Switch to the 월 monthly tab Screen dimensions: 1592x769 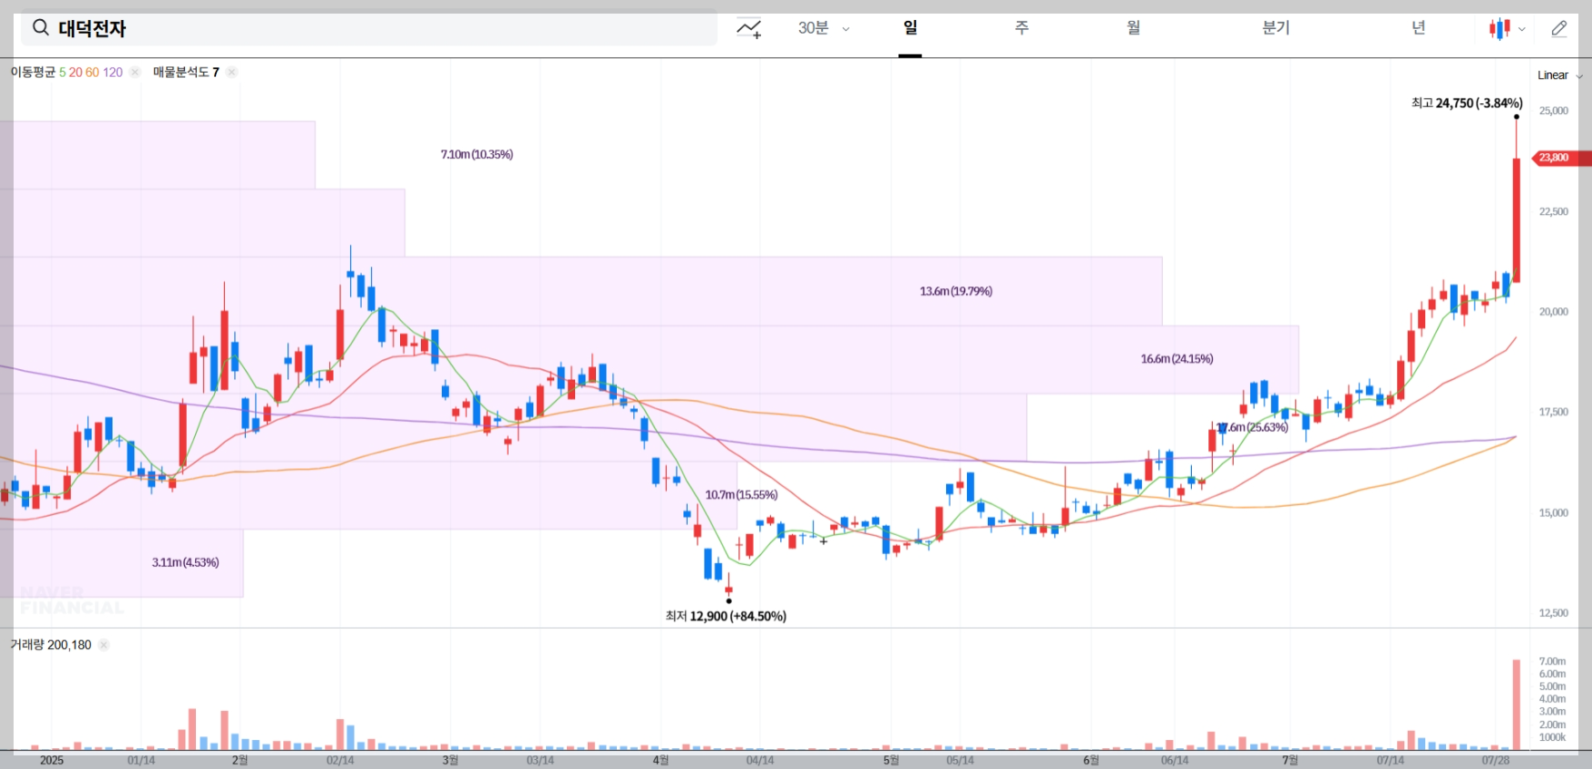click(1133, 28)
